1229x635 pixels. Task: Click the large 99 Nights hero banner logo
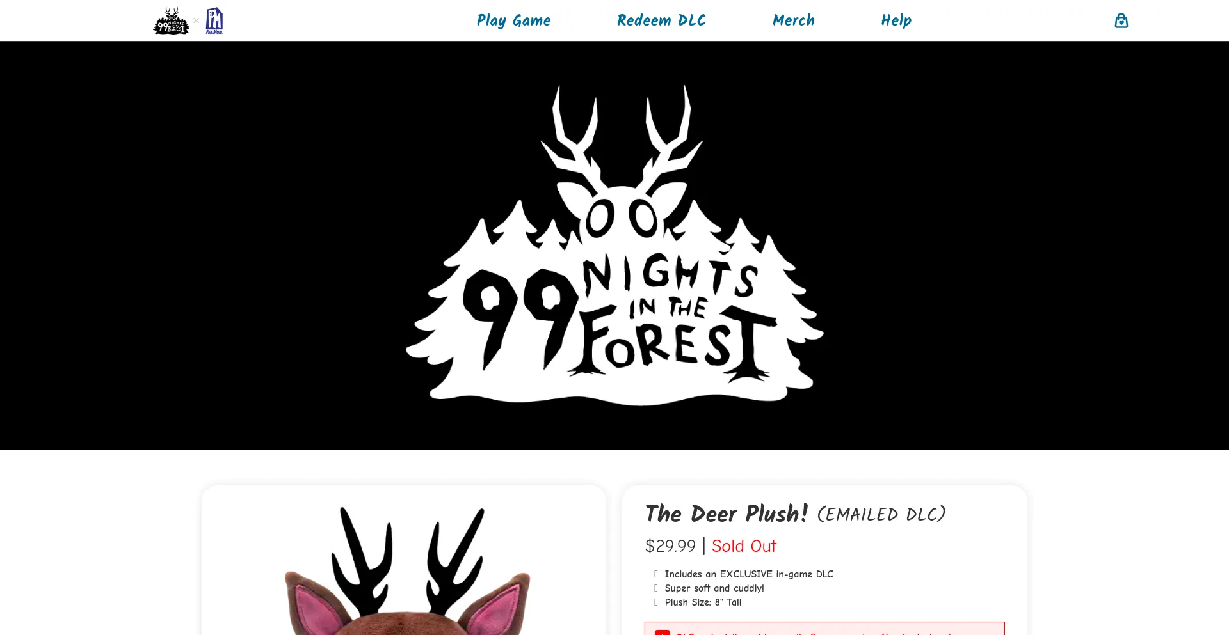(614, 246)
